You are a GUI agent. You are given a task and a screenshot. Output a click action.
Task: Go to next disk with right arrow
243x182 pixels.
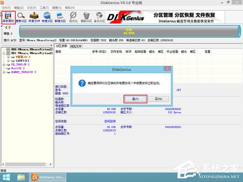[10, 27]
